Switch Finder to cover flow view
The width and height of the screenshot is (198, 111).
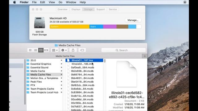(46, 50)
